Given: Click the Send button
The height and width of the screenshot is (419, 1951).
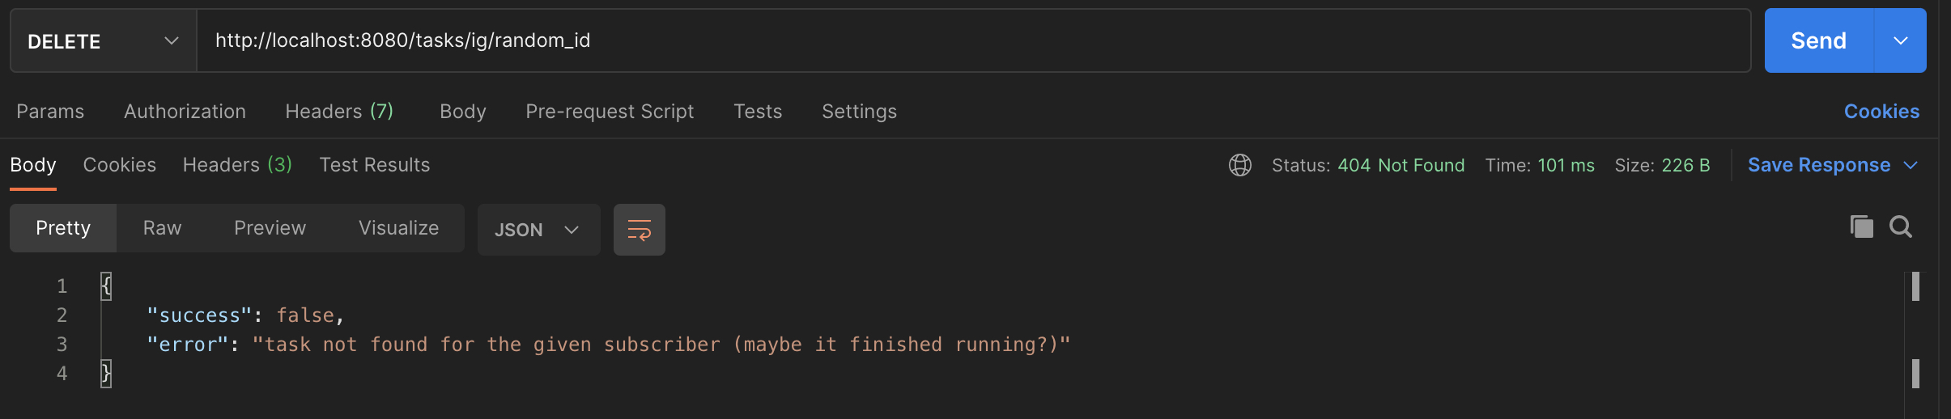Looking at the screenshot, I should (1818, 41).
